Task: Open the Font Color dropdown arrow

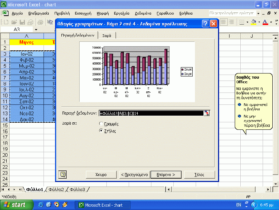Action: point(271,22)
